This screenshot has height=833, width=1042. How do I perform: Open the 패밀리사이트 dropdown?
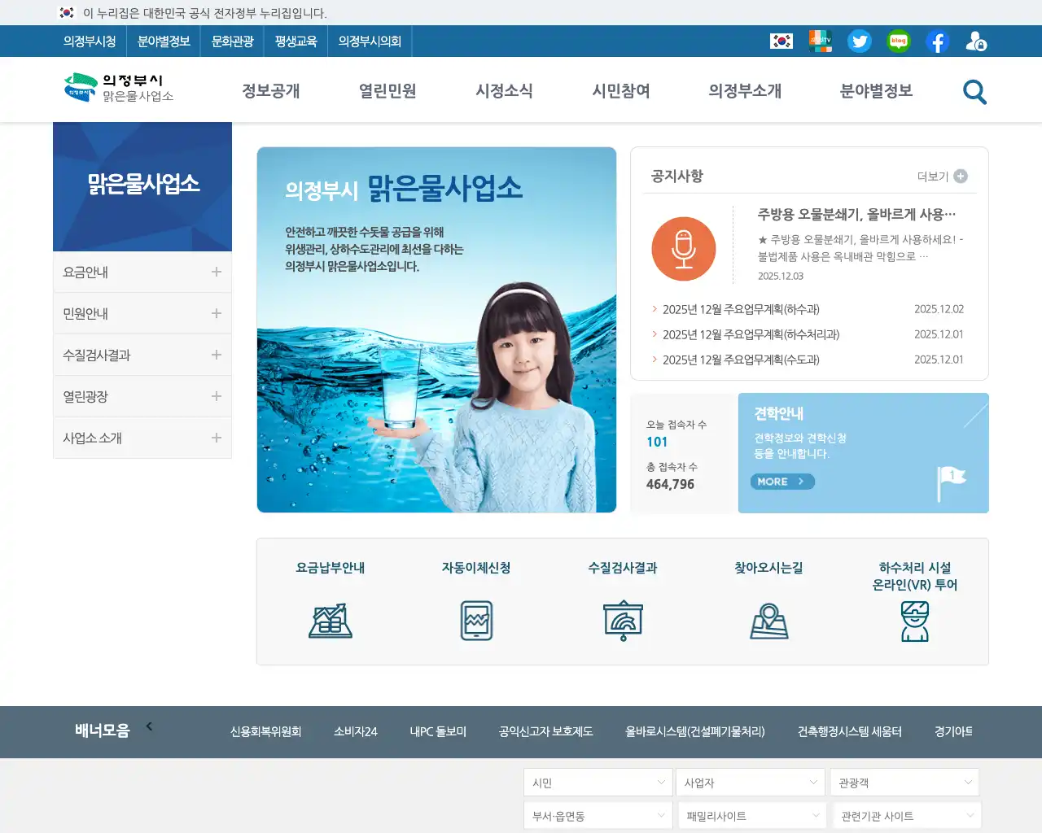751,814
